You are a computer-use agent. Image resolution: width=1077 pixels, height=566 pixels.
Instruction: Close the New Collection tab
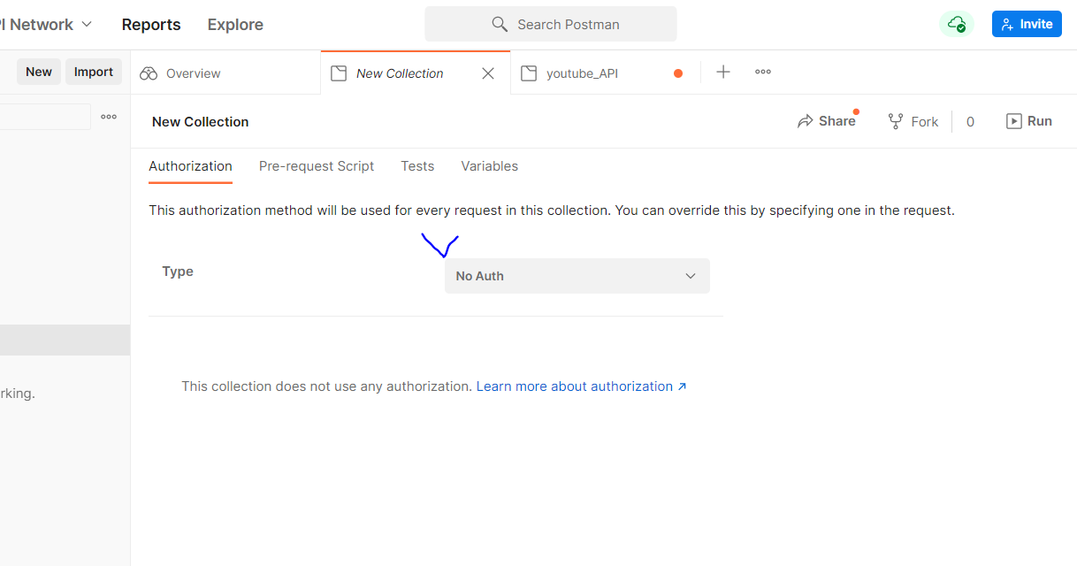[x=488, y=73]
